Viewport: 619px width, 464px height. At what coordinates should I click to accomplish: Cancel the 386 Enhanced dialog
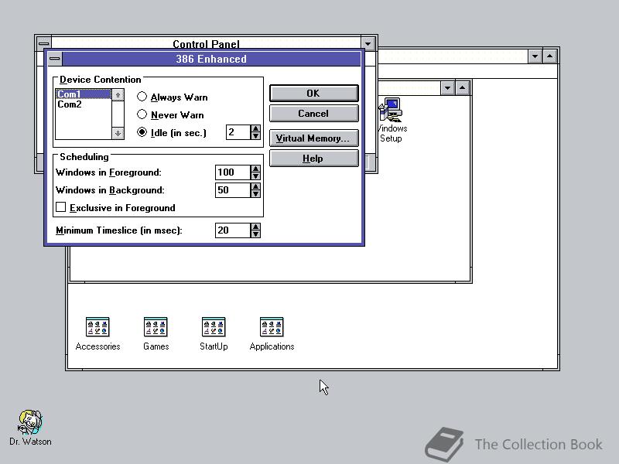[314, 114]
